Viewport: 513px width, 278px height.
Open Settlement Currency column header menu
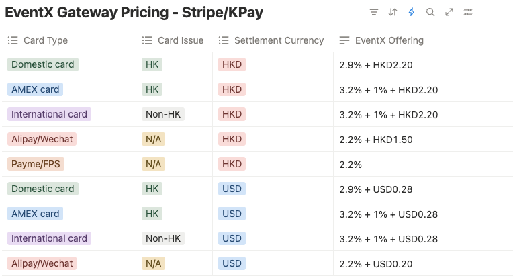[x=279, y=40]
